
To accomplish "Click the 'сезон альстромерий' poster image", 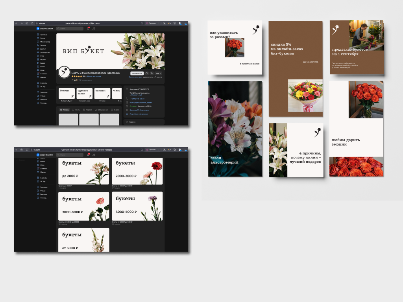I will point(235,129).
